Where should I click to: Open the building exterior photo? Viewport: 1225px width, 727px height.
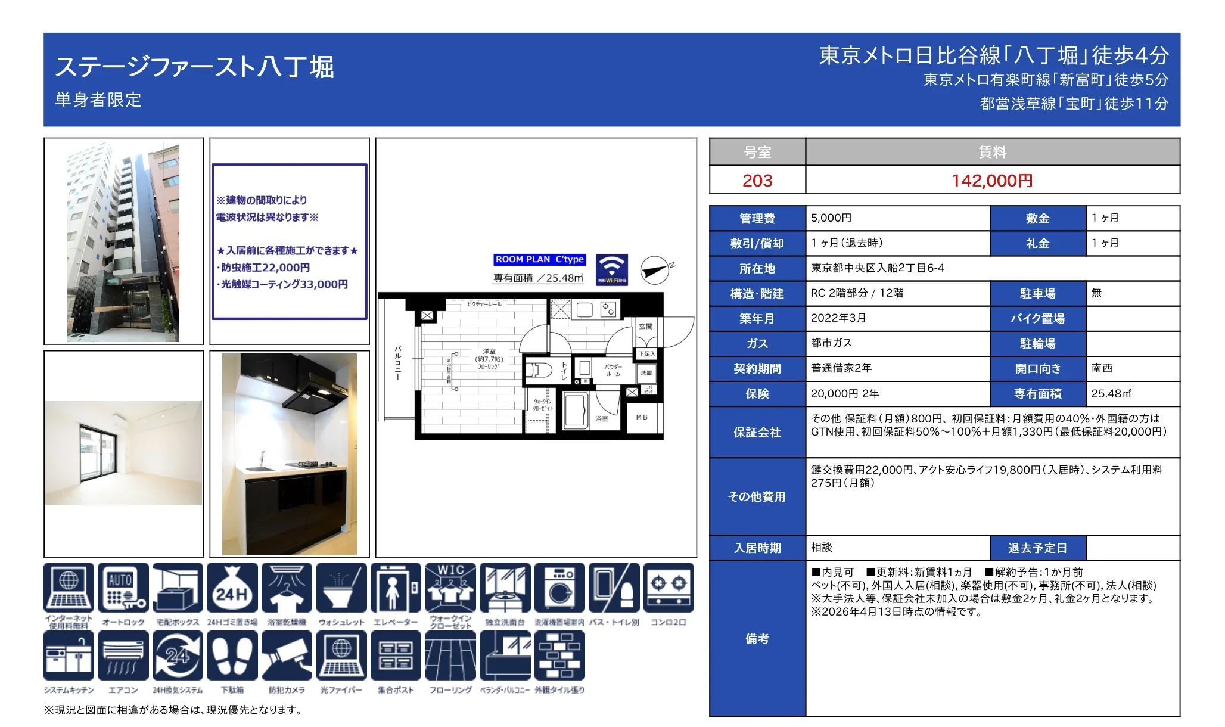point(123,241)
